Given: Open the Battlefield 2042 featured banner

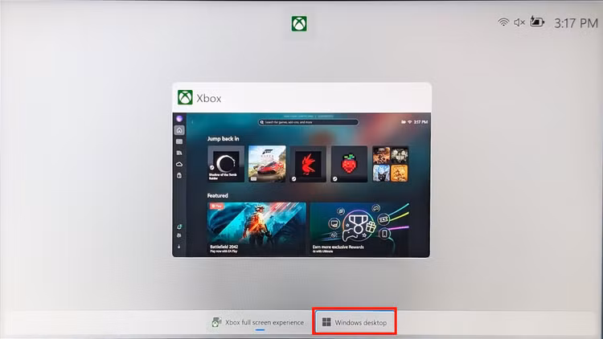Looking at the screenshot, I should pyautogui.click(x=256, y=228).
